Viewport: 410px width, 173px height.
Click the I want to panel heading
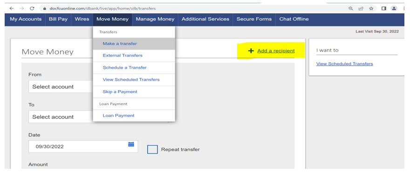pos(327,50)
